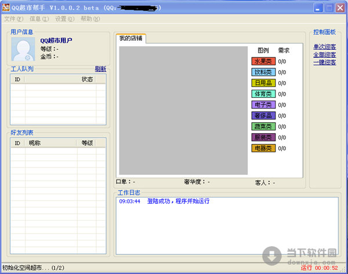The width and height of the screenshot is (348, 274).
Task: Click the app icon in title bar
Action: pos(6,8)
